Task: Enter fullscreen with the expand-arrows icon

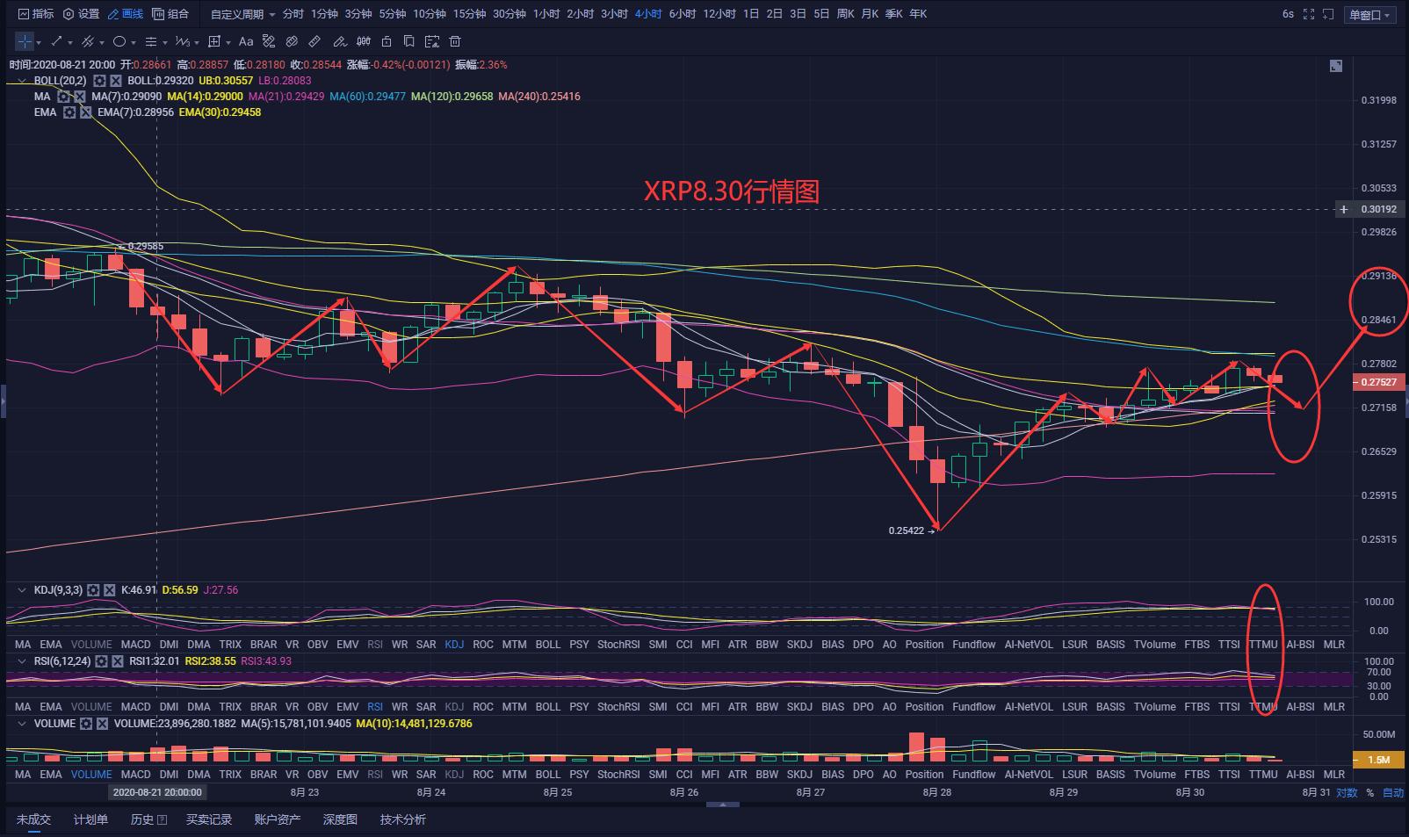Action: point(1309,14)
